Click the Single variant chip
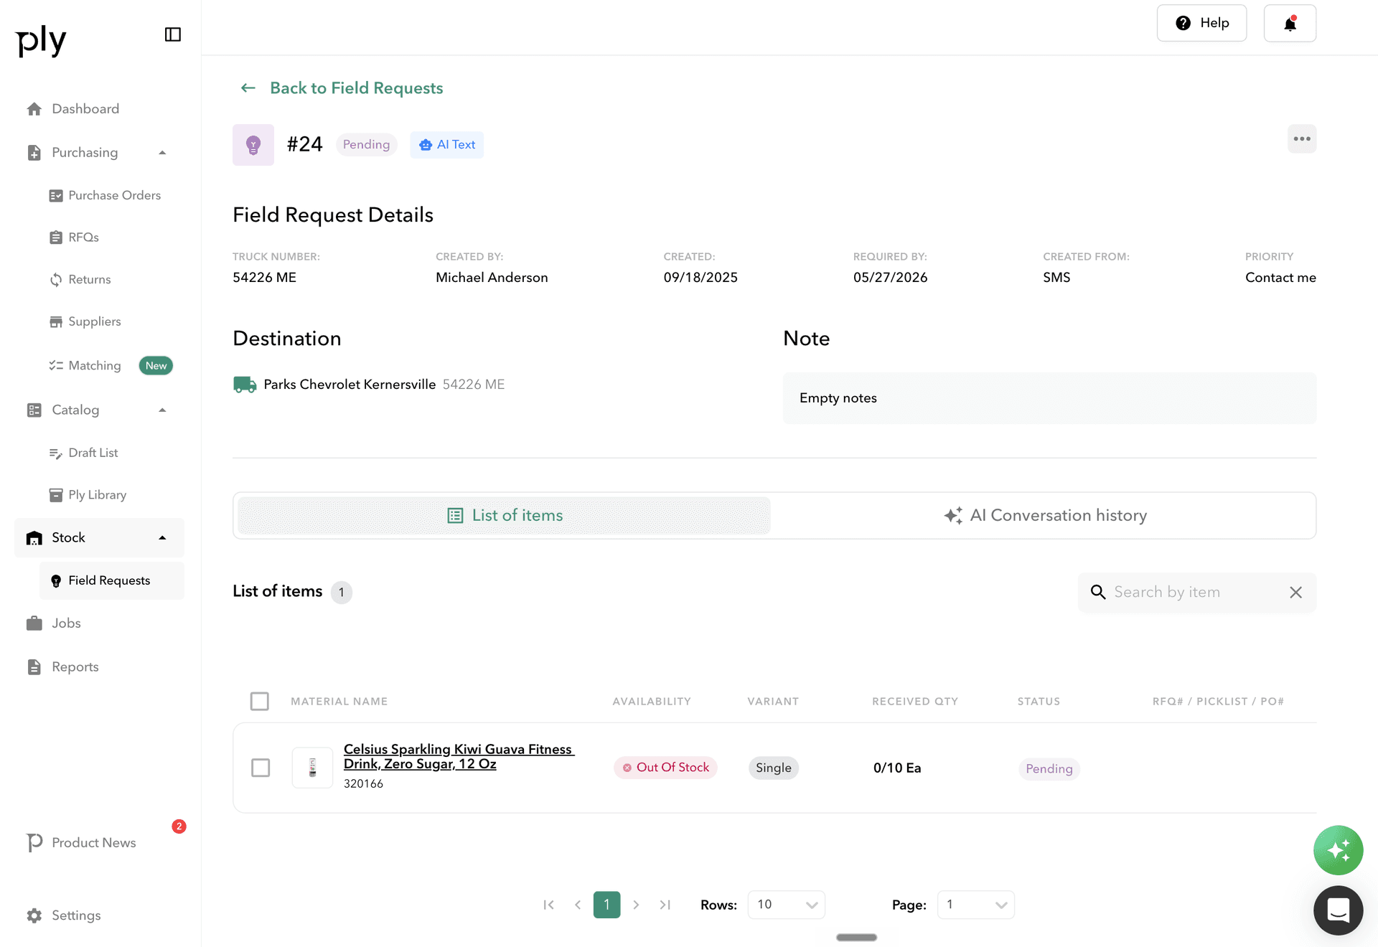1378x947 pixels. pos(773,768)
